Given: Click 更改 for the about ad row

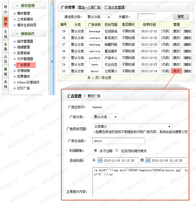Looking at the screenshot, I should (x=176, y=71).
